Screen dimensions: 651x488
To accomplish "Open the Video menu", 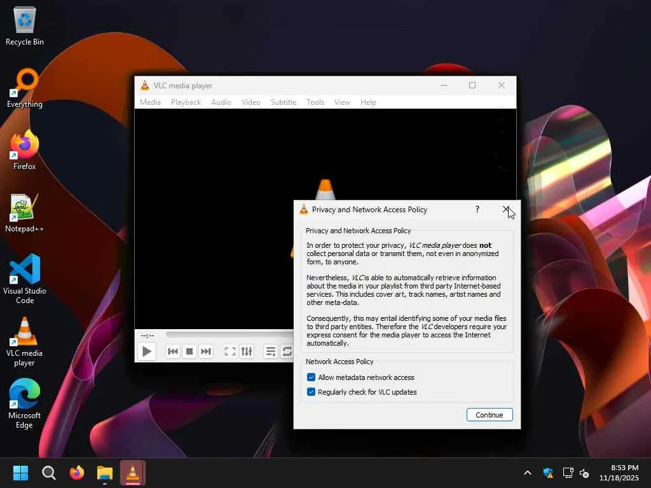I will [x=250, y=102].
